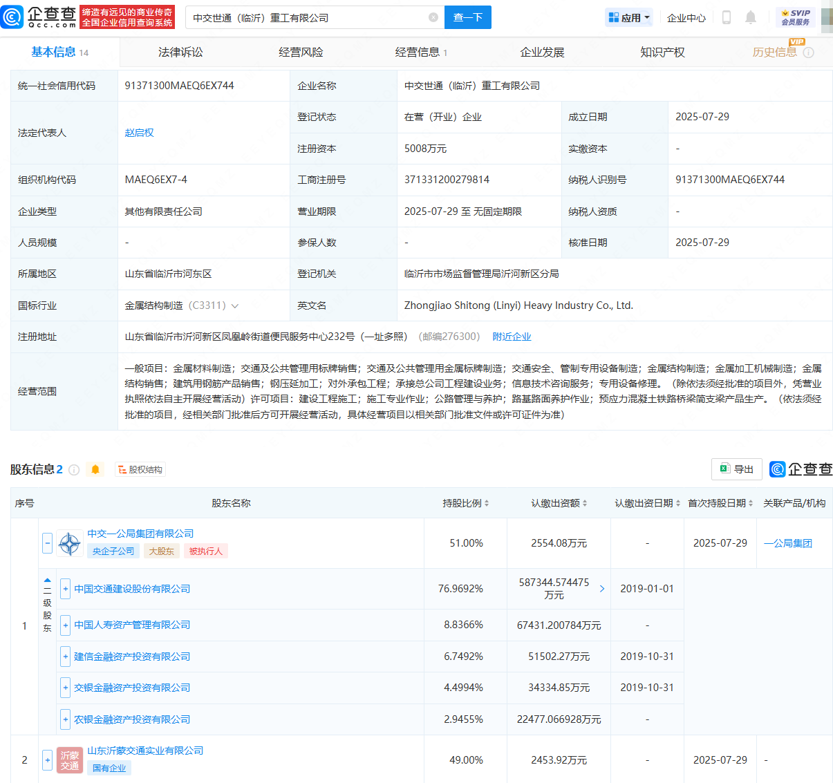This screenshot has height=783, width=833.
Task: Open 中国人寿资产管理有限公司 link
Action: click(x=132, y=625)
